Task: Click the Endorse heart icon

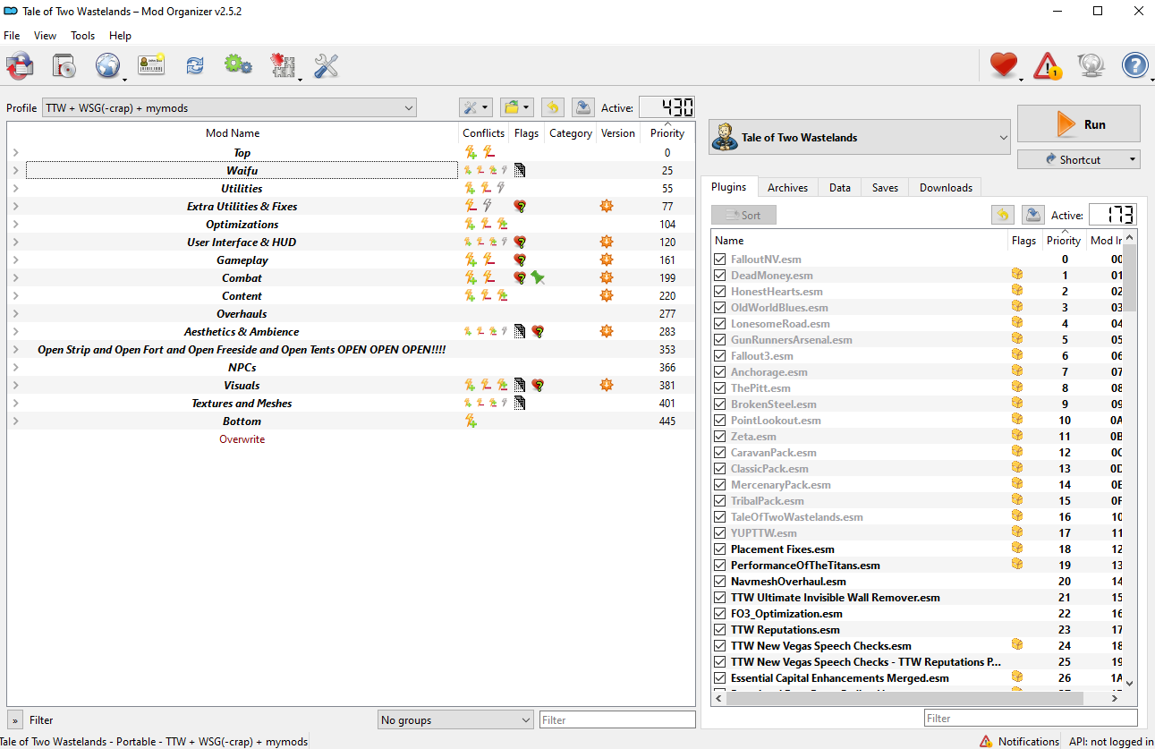Action: point(1004,65)
